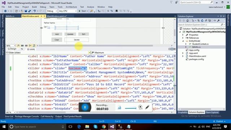The height and width of the screenshot is (130, 231).
Task: Click the Quick Launch search icon
Action: (x=212, y=2)
